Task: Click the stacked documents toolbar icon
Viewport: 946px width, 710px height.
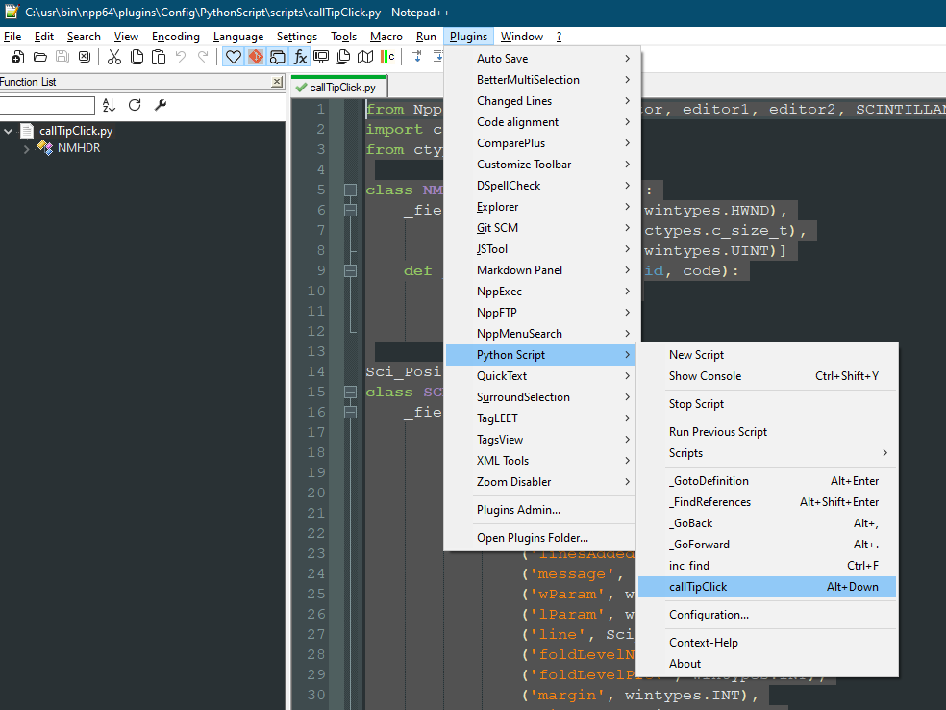Action: point(342,58)
